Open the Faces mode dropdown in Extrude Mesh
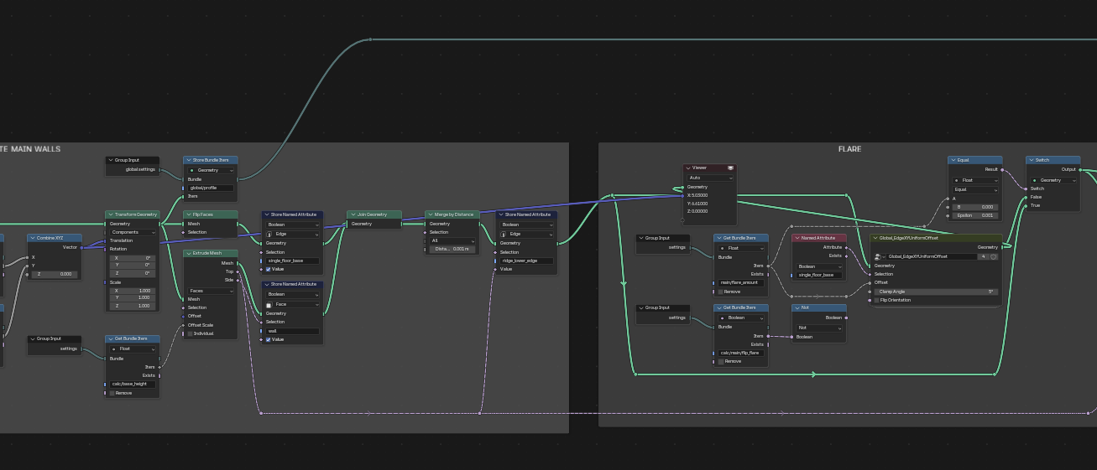 [x=211, y=291]
